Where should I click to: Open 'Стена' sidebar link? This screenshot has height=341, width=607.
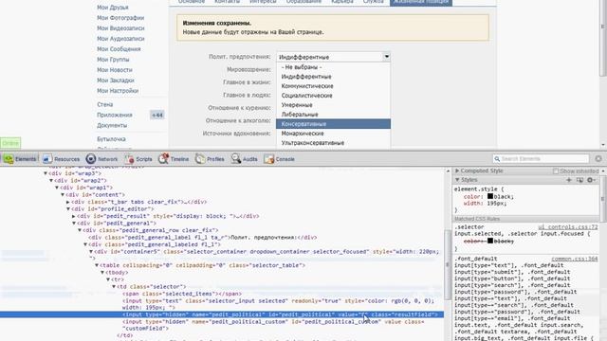coord(105,104)
